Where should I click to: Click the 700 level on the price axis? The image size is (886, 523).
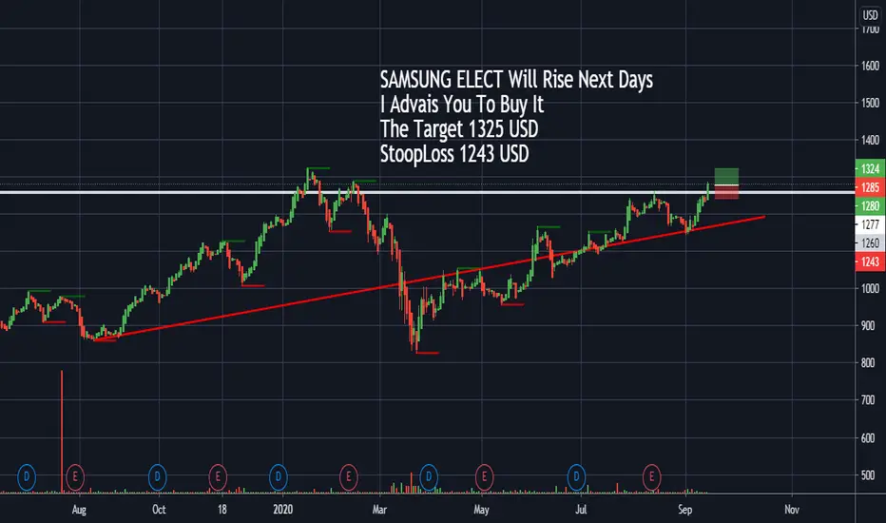(867, 400)
